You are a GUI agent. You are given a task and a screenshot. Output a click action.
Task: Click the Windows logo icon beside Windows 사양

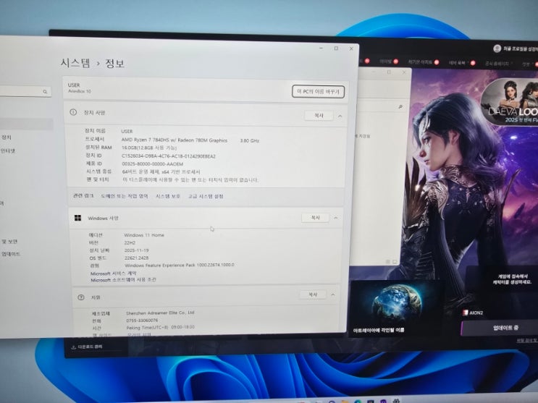tap(78, 218)
